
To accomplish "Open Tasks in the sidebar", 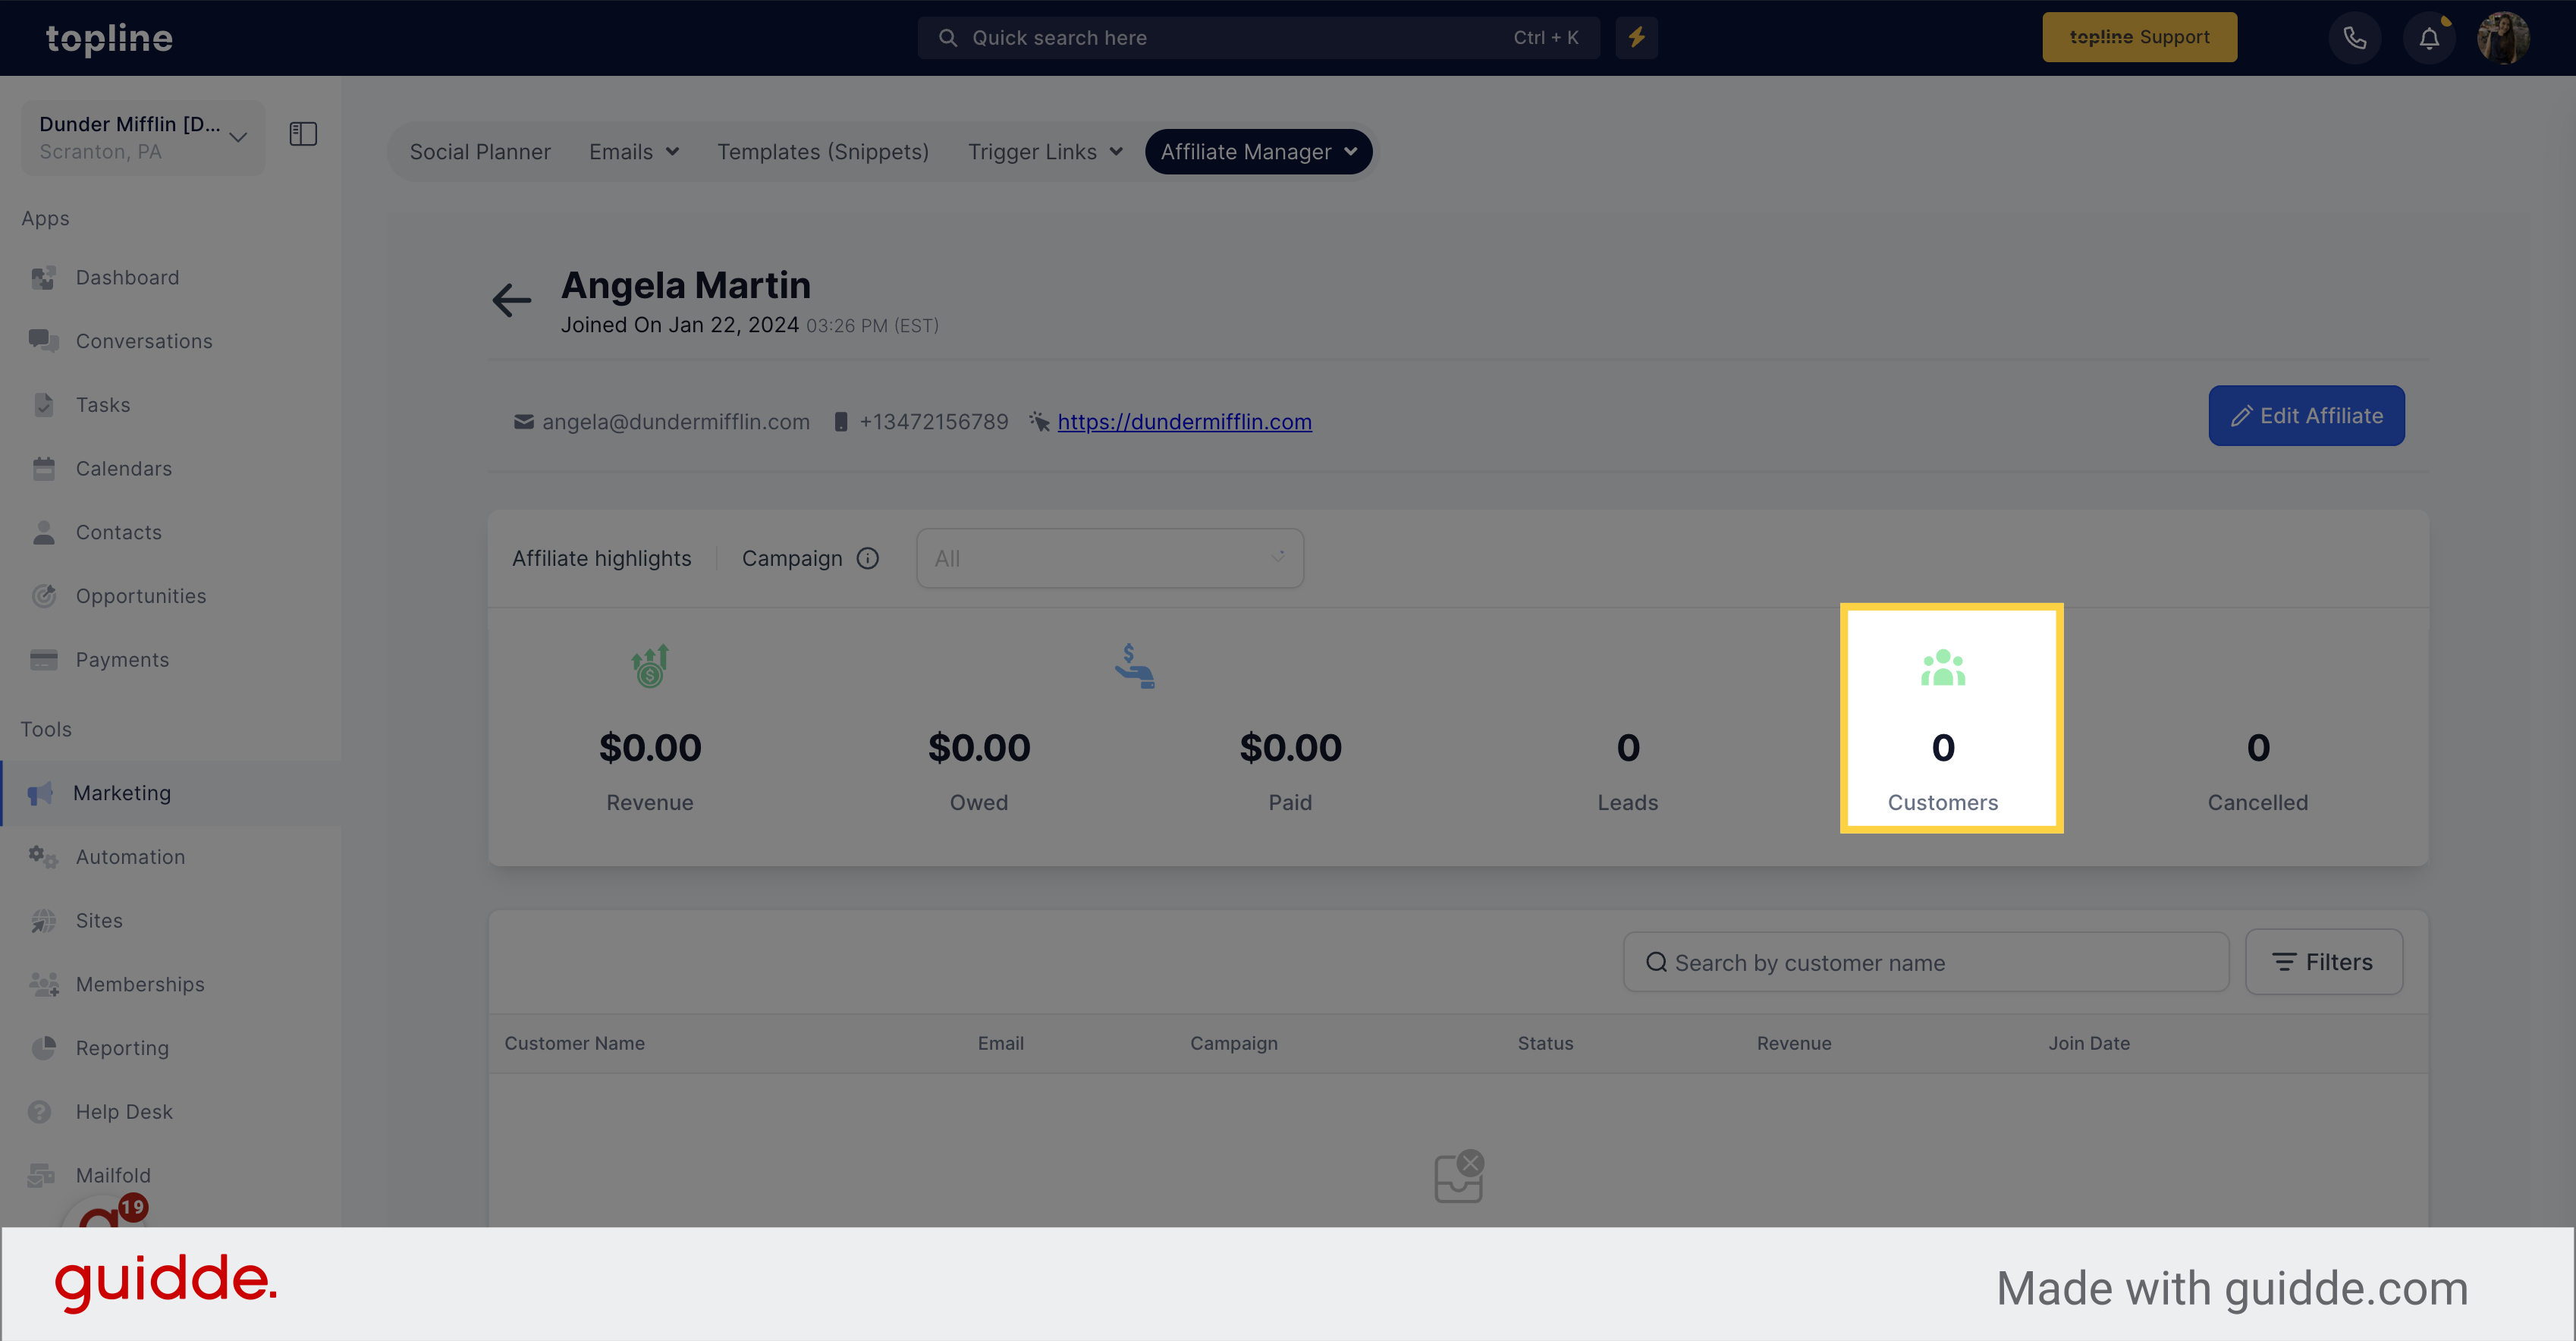I will (103, 405).
